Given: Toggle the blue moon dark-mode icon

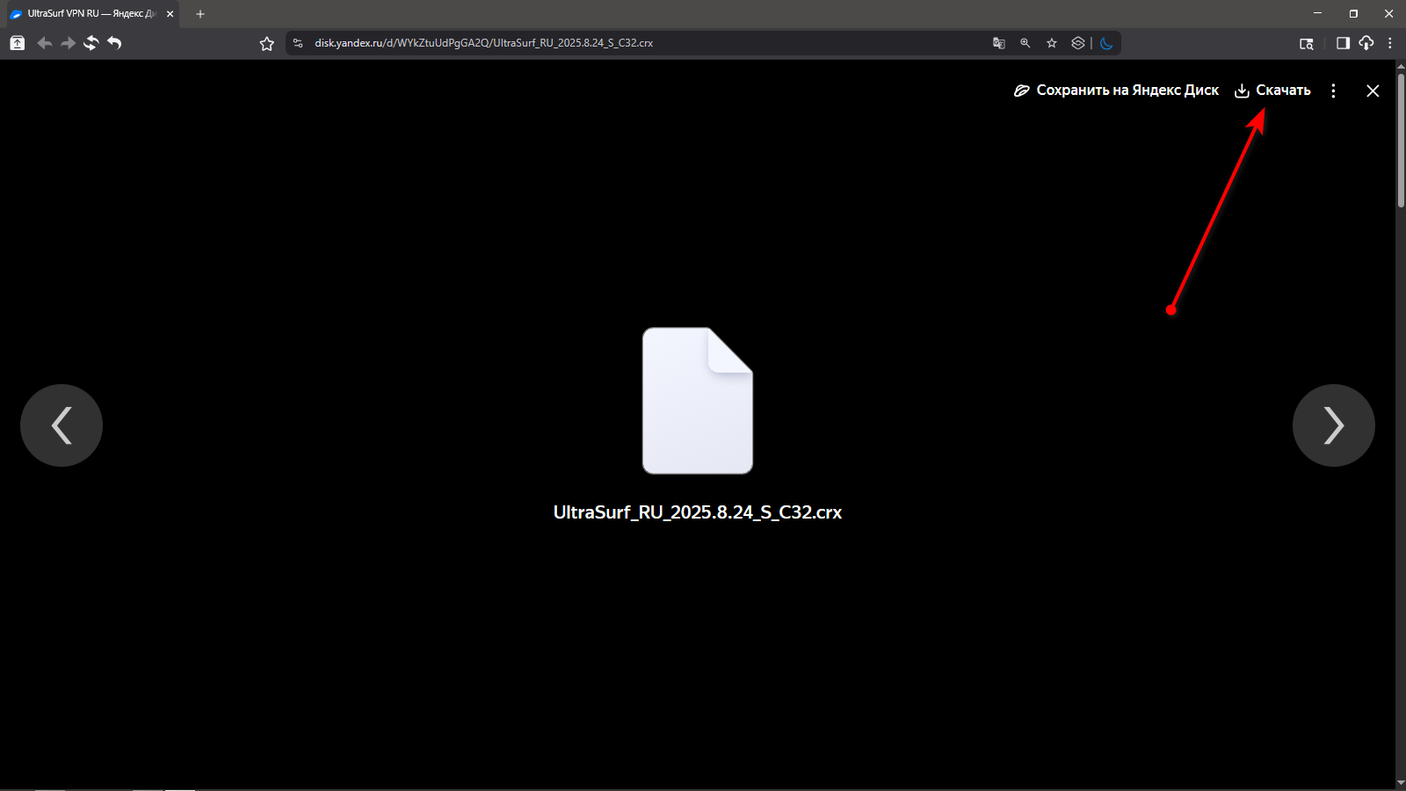Looking at the screenshot, I should 1106,43.
